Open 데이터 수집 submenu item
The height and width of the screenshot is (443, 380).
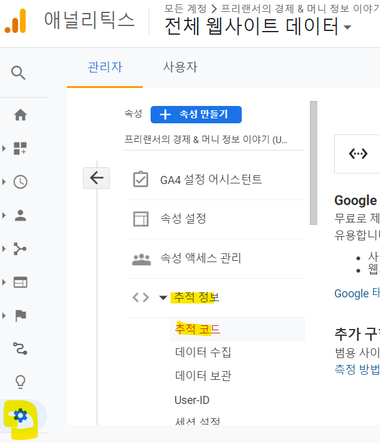(203, 353)
